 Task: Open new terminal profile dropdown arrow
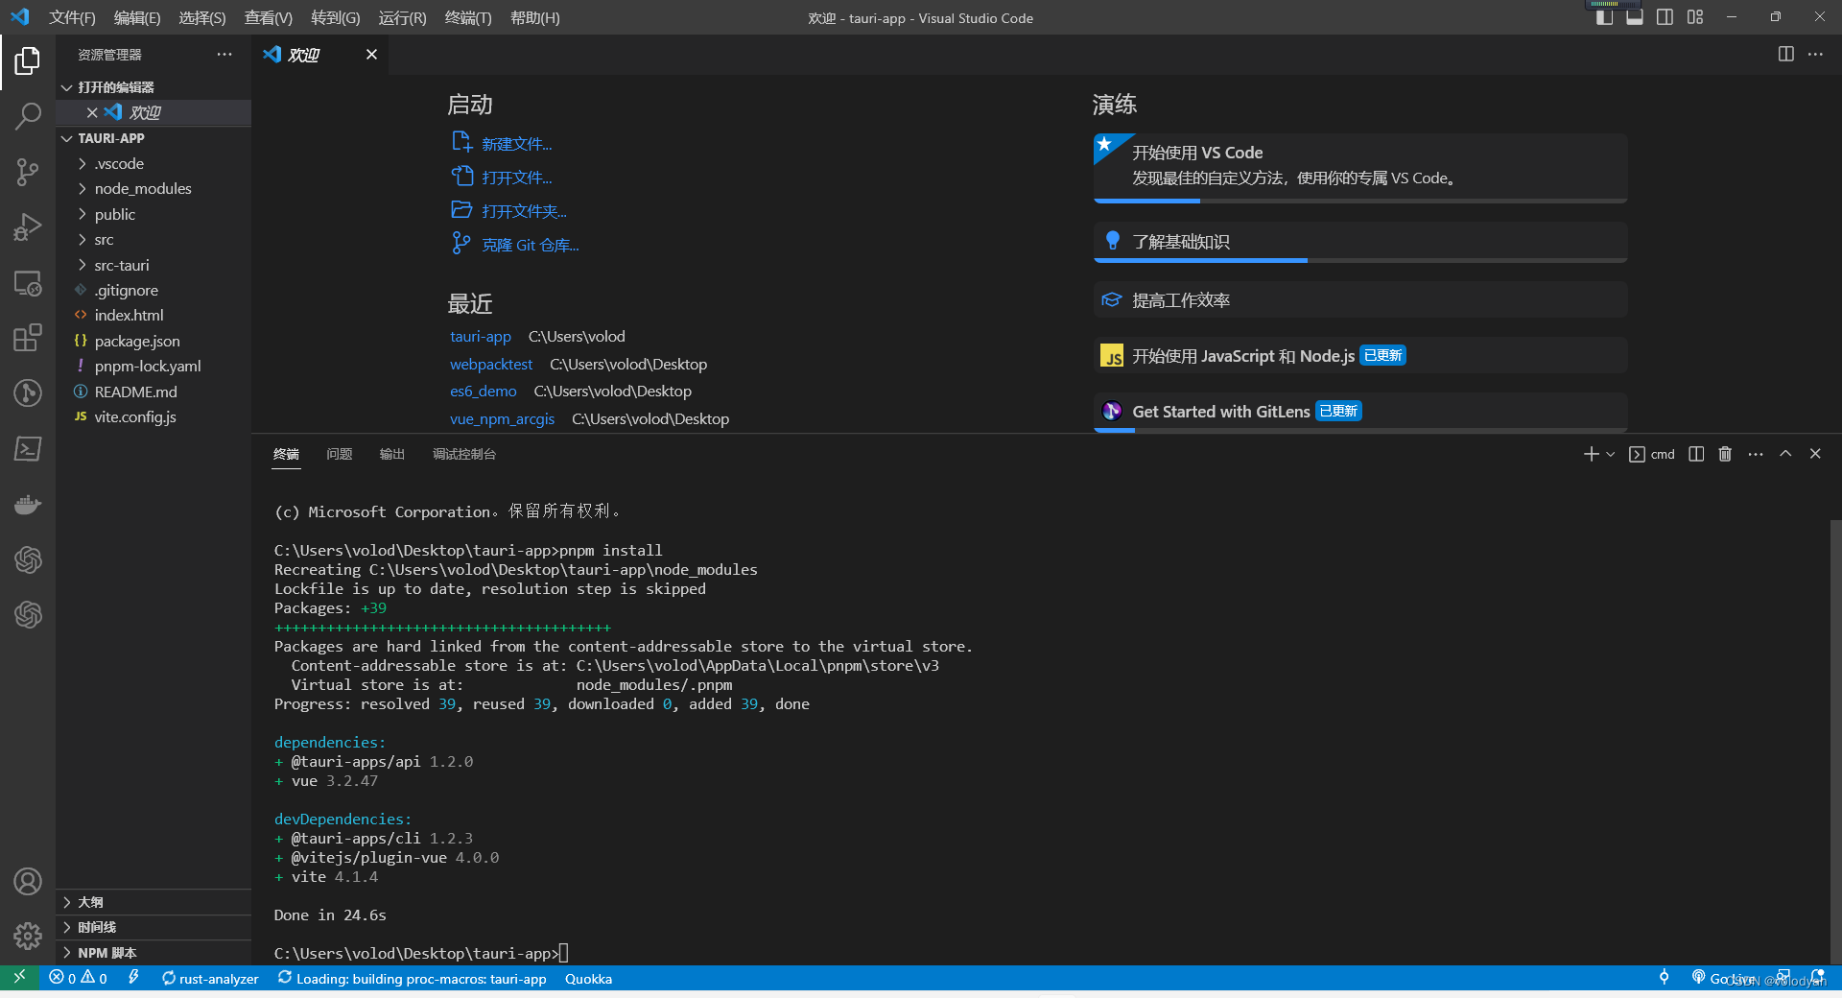1611,454
